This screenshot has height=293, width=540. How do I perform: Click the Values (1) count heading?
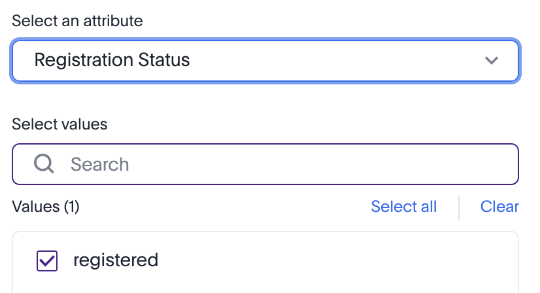(x=46, y=207)
